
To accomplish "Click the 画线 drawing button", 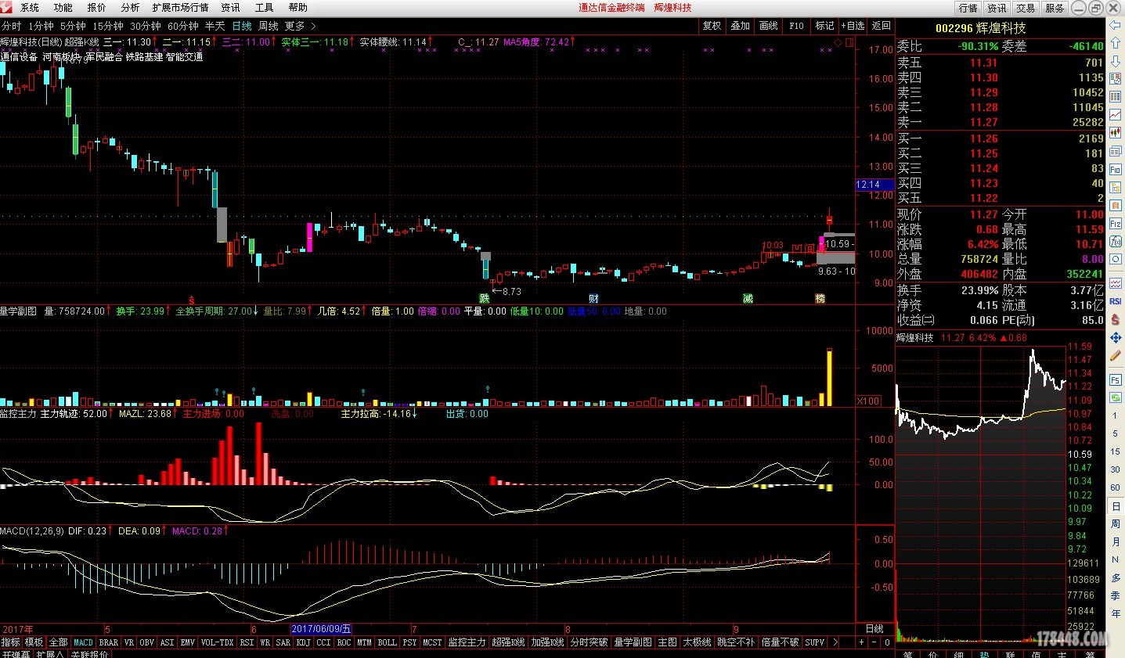I will pyautogui.click(x=768, y=26).
